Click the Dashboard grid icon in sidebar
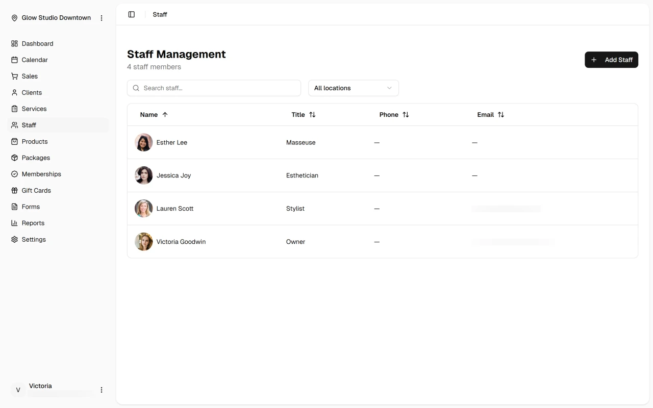This screenshot has height=408, width=653. tap(14, 43)
